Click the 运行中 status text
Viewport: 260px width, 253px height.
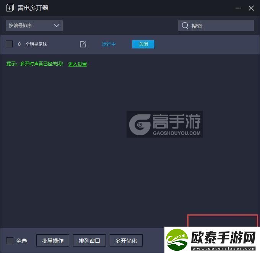coord(109,44)
